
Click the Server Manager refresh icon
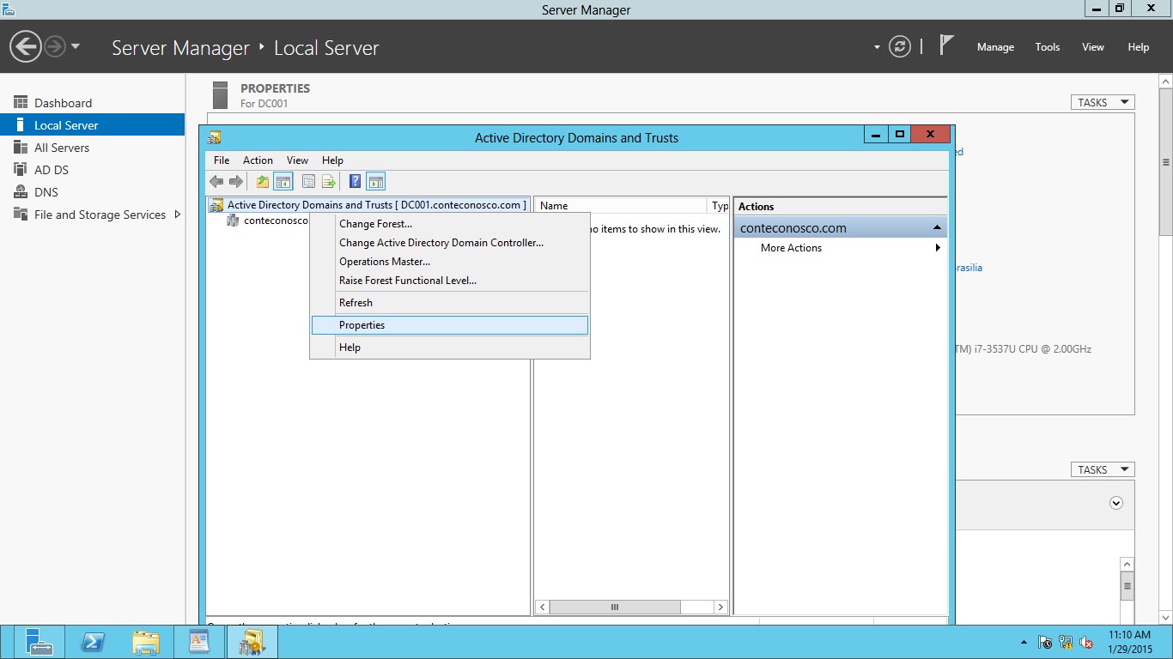coord(899,47)
